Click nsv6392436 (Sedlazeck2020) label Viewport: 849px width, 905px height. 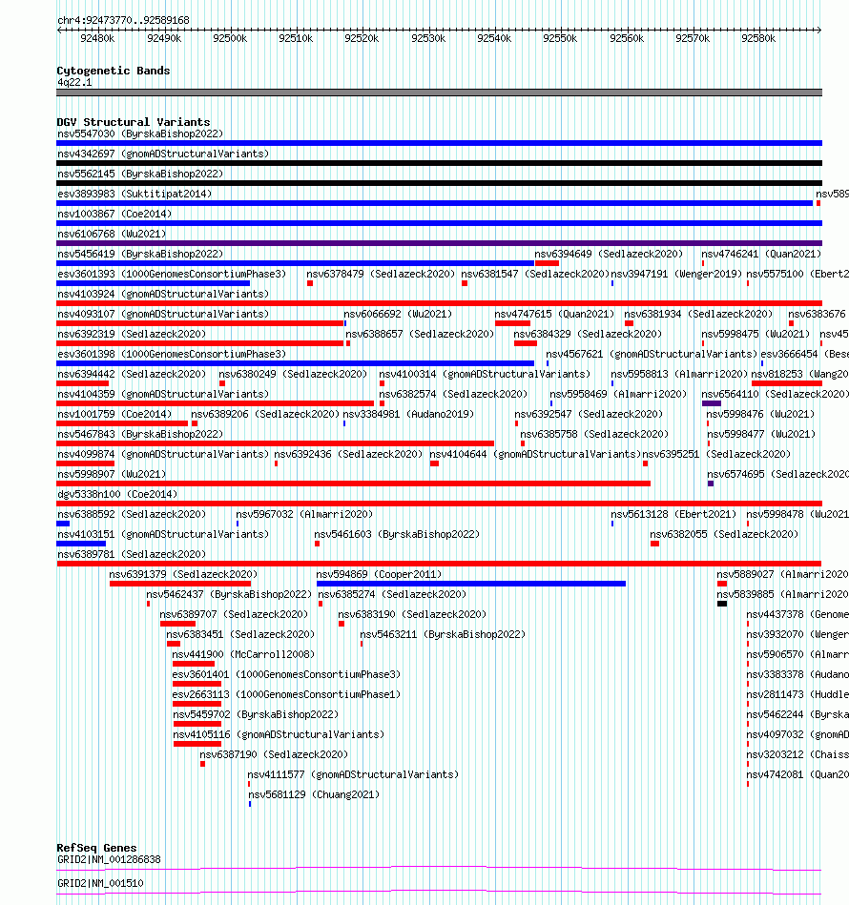pos(348,454)
